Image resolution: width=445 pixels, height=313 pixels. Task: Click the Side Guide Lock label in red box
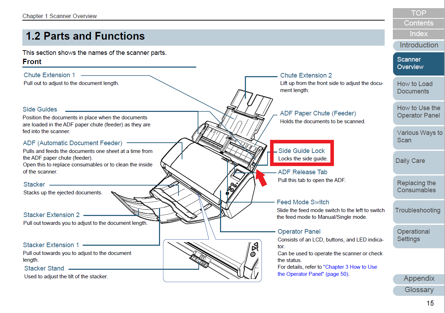click(x=301, y=151)
